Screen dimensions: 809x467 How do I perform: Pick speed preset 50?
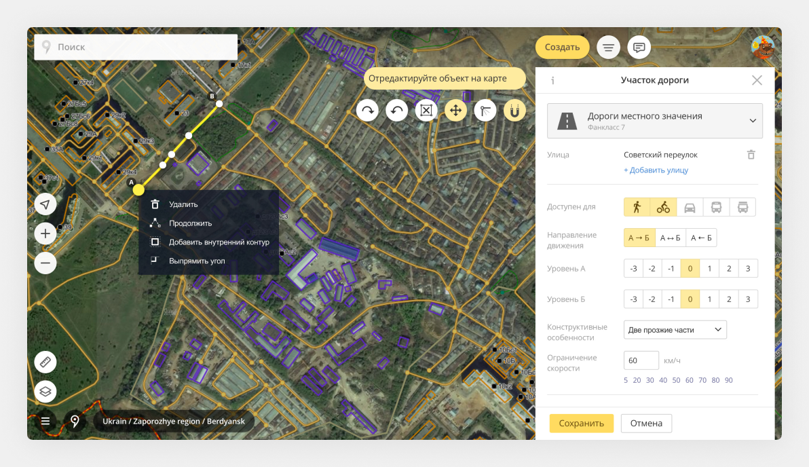click(677, 380)
